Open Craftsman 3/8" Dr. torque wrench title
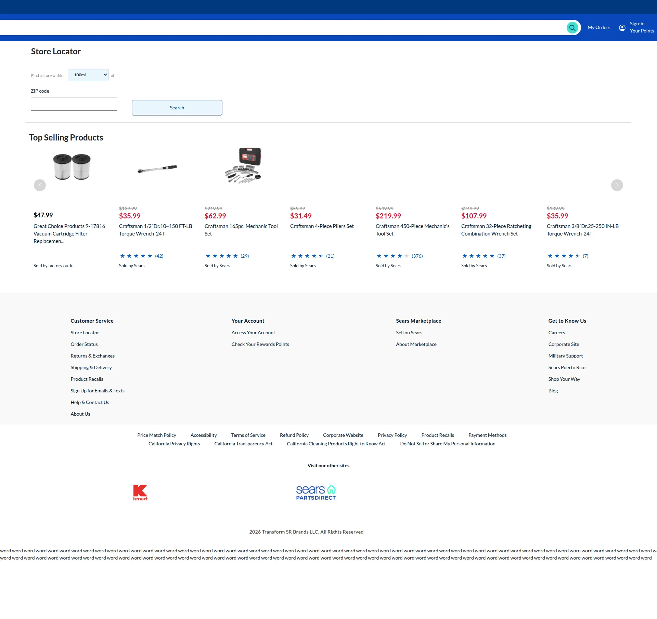 point(583,230)
